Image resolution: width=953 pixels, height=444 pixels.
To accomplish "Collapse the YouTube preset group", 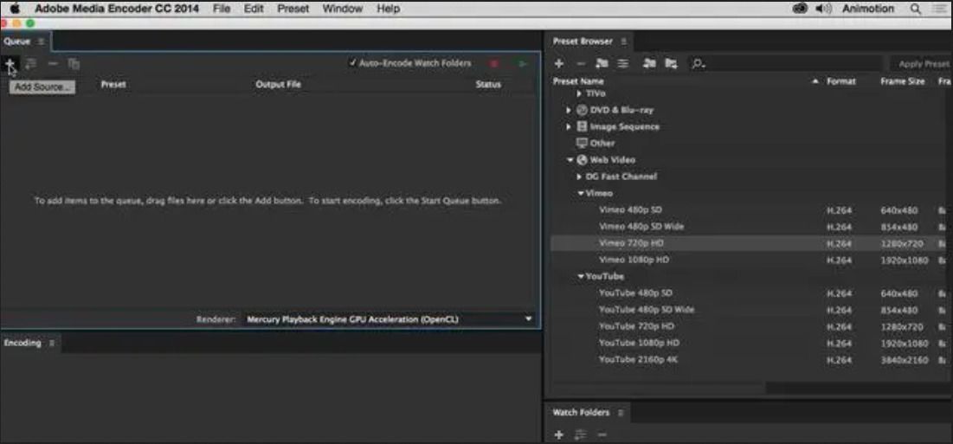I will click(x=581, y=276).
